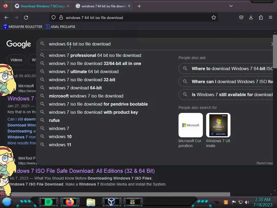Open the tracking protection shield icon
The width and height of the screenshot is (277, 208).
pos(54,17)
